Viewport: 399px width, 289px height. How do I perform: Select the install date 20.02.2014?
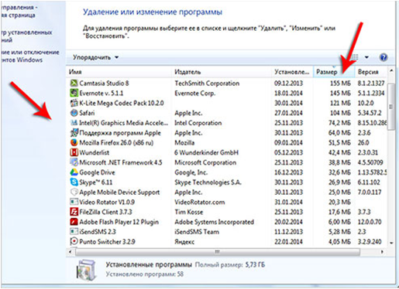tap(288, 222)
